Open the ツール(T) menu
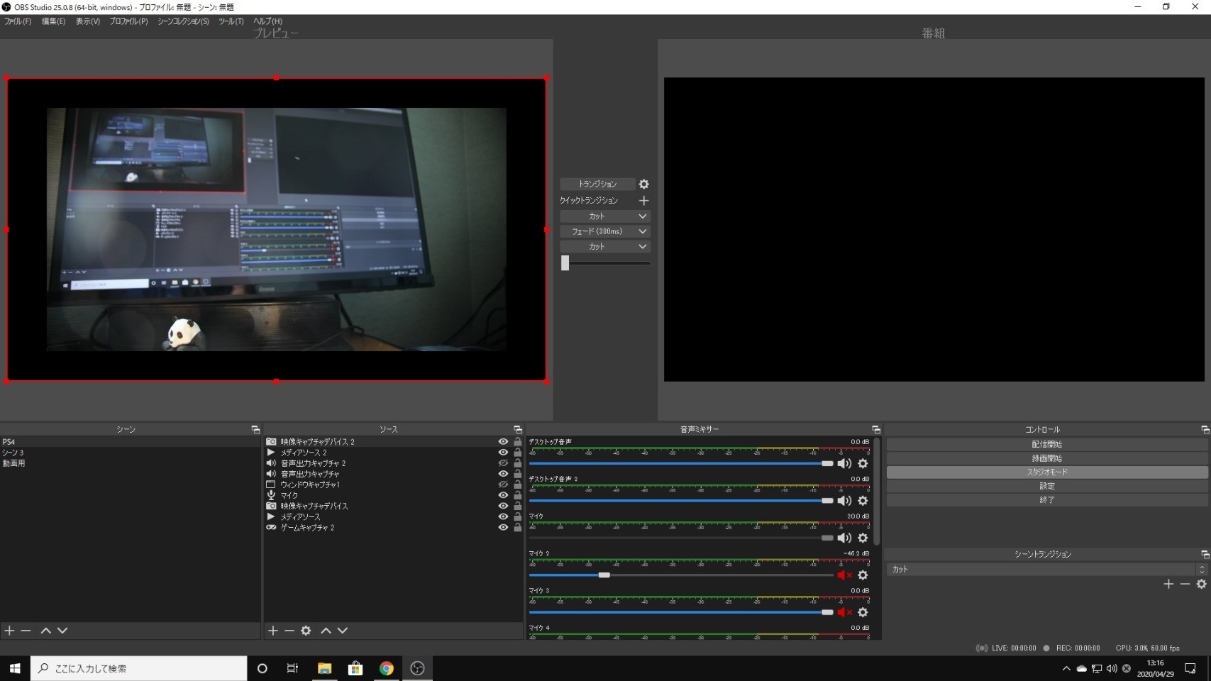 231,21
